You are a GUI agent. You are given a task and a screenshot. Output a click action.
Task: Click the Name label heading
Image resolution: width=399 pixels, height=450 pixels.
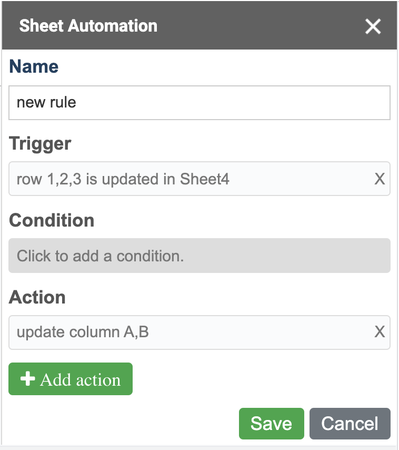(34, 66)
